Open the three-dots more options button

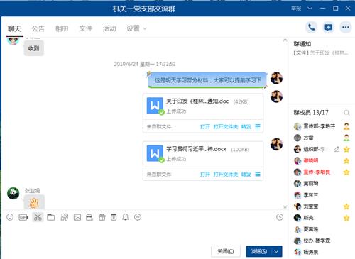[x=346, y=28]
